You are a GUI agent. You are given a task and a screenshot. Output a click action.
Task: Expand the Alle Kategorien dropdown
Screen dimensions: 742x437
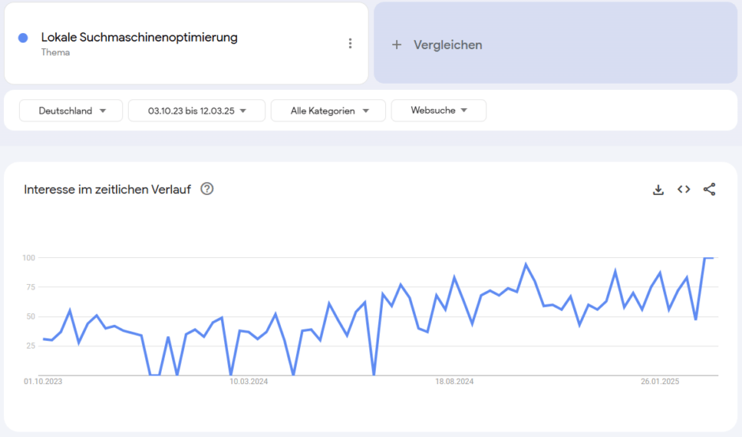click(x=328, y=110)
